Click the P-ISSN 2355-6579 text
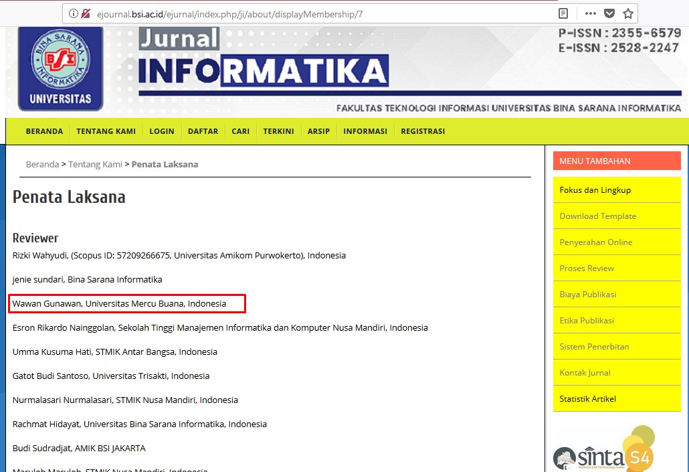 (619, 33)
